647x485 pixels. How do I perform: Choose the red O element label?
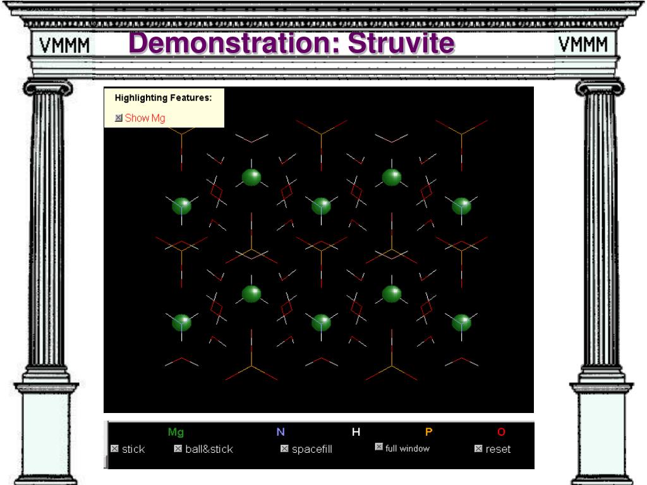[501, 432]
